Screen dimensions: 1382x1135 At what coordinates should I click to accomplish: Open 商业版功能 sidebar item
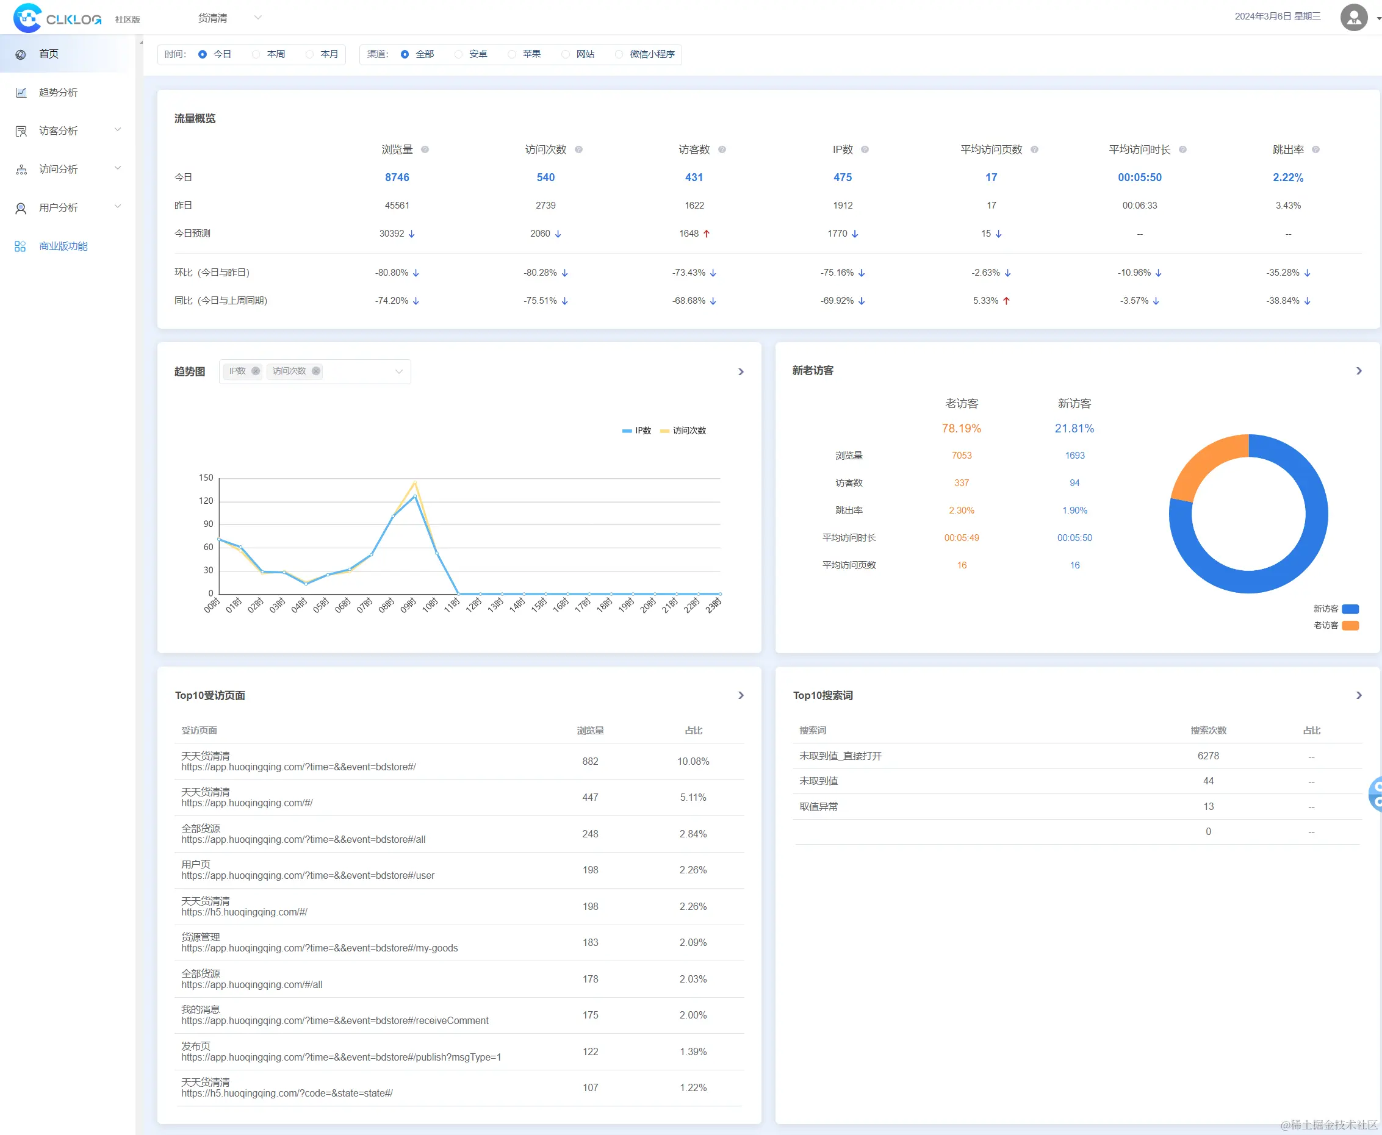tap(63, 246)
